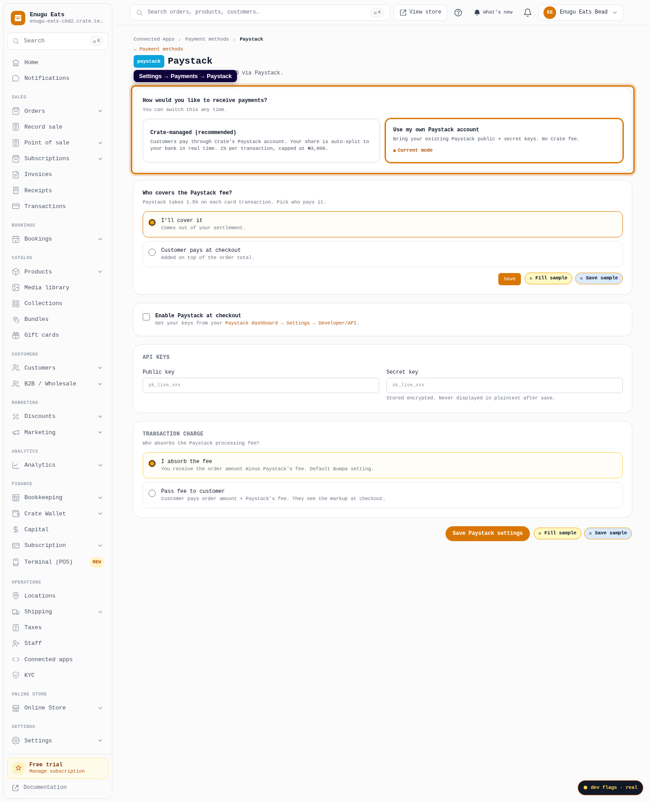Screen dimensions: 650x802
Task: Choose Use my own Paystack account option
Action: tap(504, 141)
